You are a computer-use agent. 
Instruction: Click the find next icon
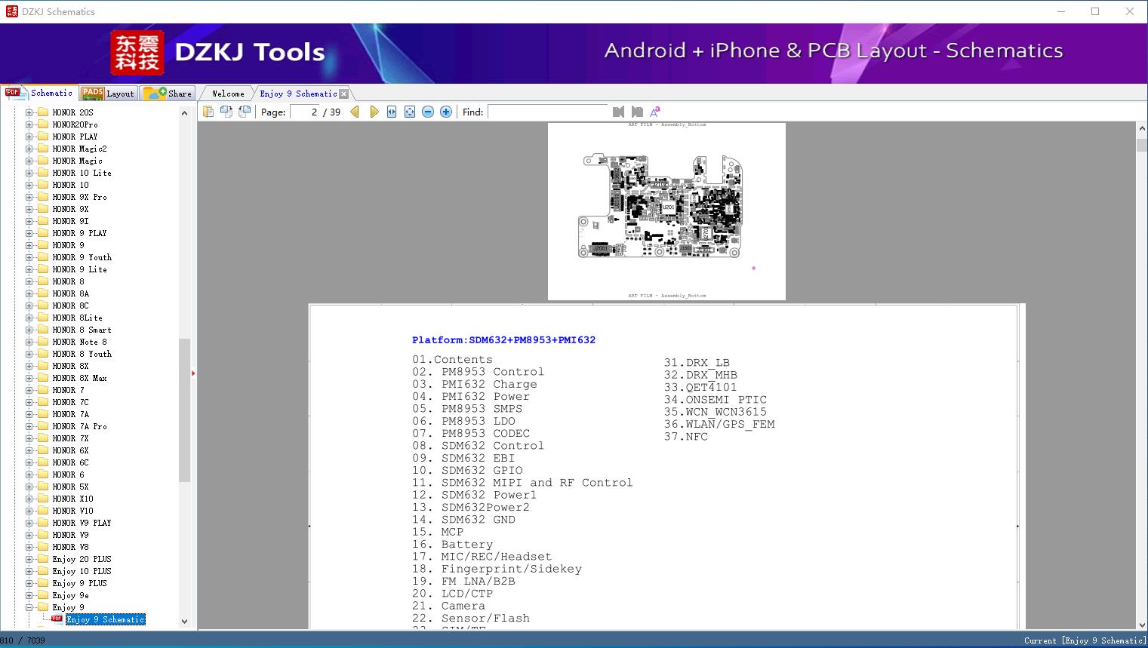tap(636, 112)
